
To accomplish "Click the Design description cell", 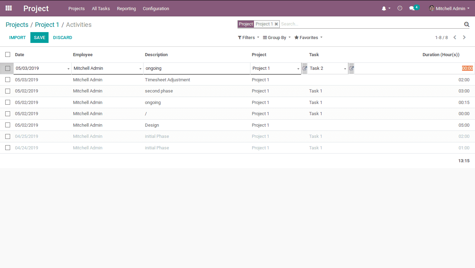I will coord(152,125).
